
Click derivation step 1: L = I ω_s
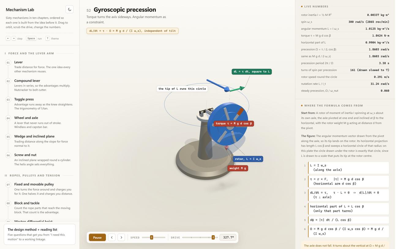click(348, 168)
